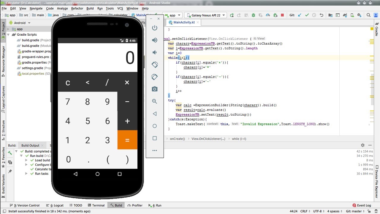Raise emulator volume
Viewport: 380px width, 214px height.
click(154, 40)
